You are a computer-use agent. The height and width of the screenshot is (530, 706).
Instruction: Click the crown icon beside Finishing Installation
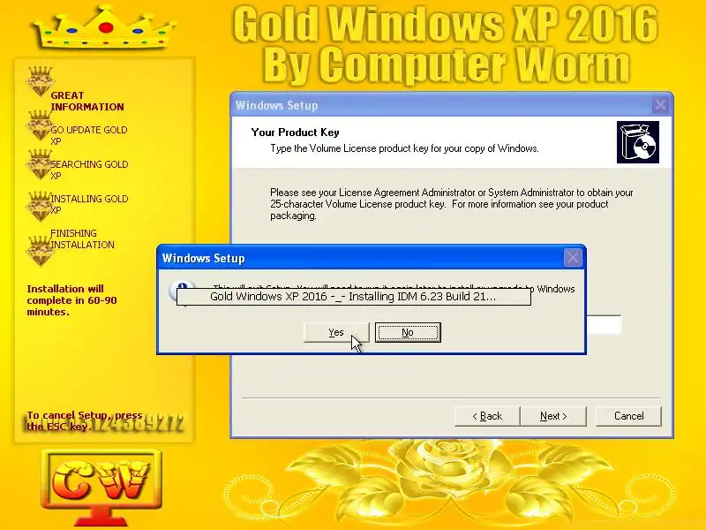(39, 251)
